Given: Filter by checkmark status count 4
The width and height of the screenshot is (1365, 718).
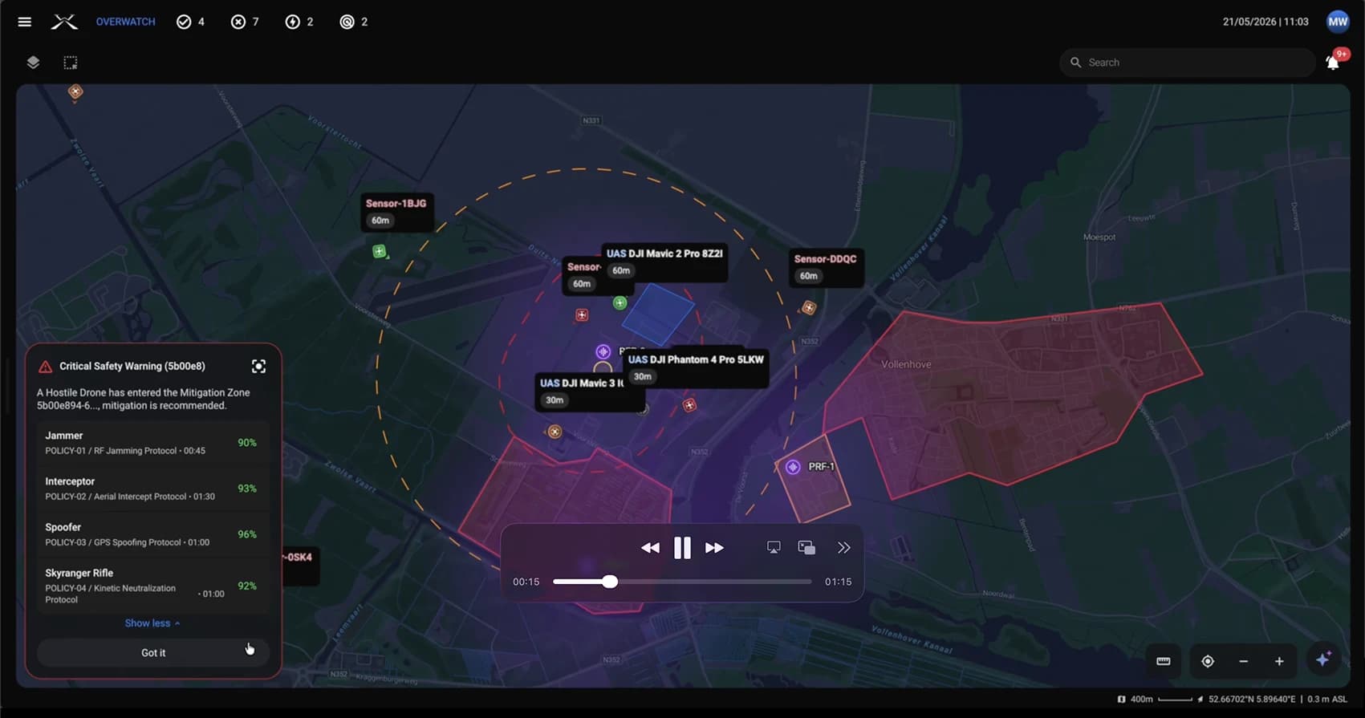Looking at the screenshot, I should tap(191, 22).
